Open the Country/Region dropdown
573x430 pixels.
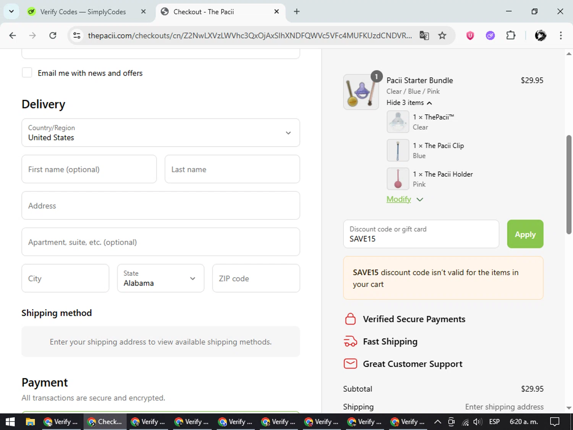(x=161, y=133)
